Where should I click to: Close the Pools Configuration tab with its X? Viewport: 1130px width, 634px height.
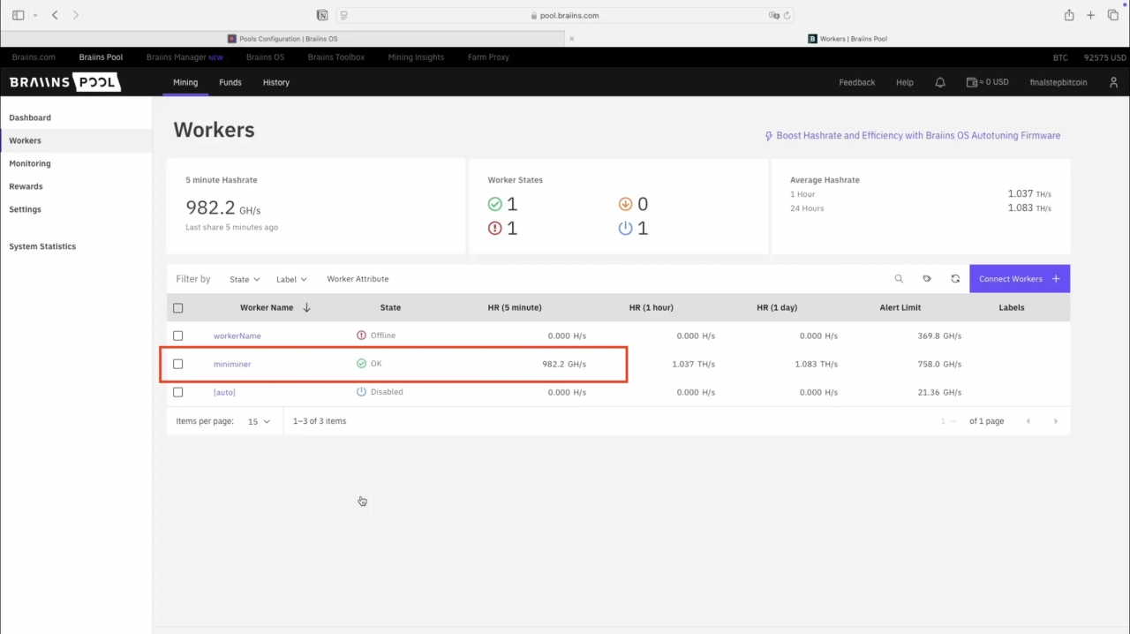[571, 39]
